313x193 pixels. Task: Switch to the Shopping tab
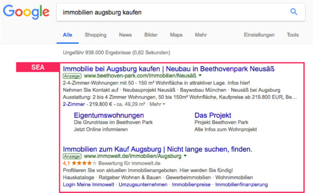(95, 35)
